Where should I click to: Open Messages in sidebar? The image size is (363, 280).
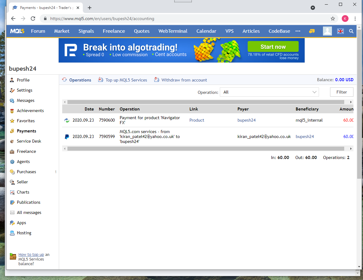tap(26, 101)
